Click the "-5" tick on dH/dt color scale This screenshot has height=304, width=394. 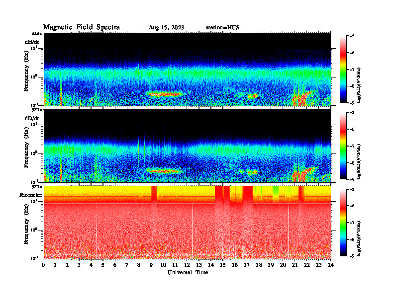(352, 36)
